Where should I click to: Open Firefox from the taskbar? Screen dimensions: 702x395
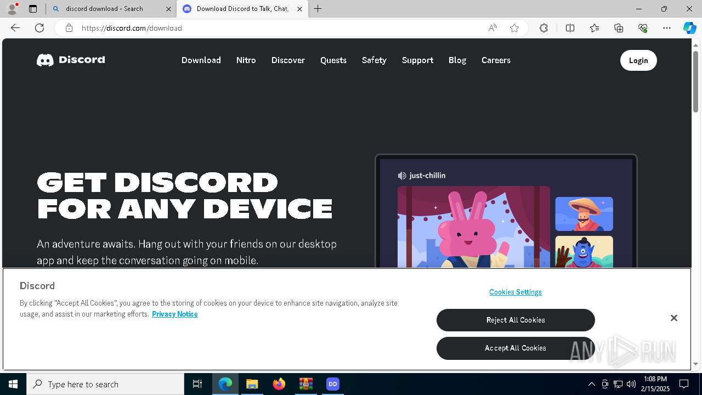pyautogui.click(x=279, y=384)
